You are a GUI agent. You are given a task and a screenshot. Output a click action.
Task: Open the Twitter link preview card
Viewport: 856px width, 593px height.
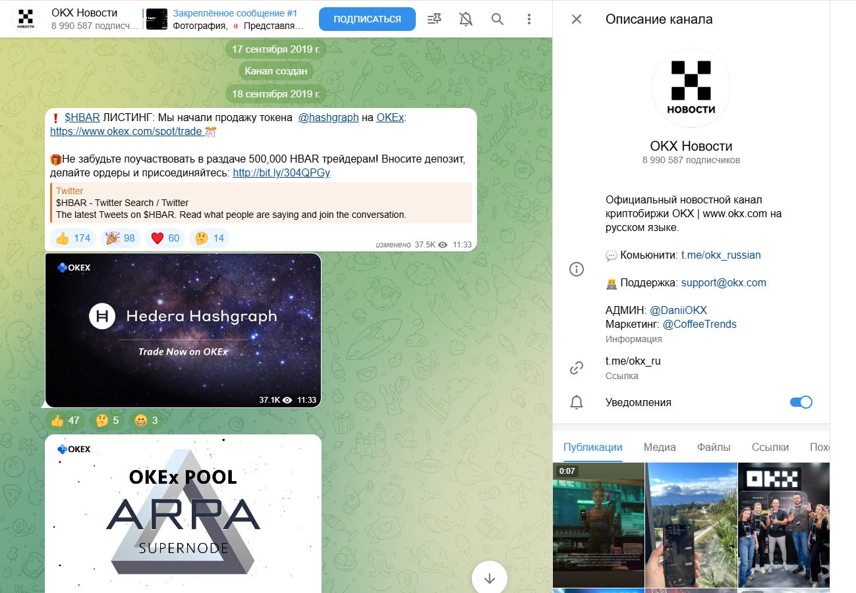click(x=261, y=203)
